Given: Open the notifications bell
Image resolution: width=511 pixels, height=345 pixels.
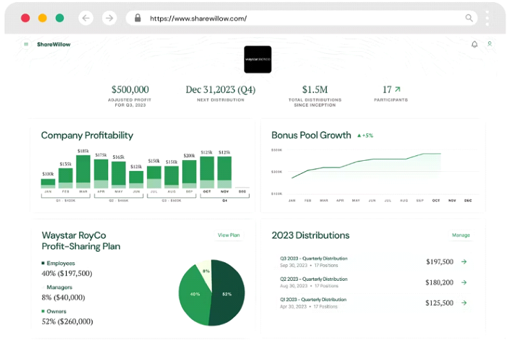Looking at the screenshot, I should (474, 44).
